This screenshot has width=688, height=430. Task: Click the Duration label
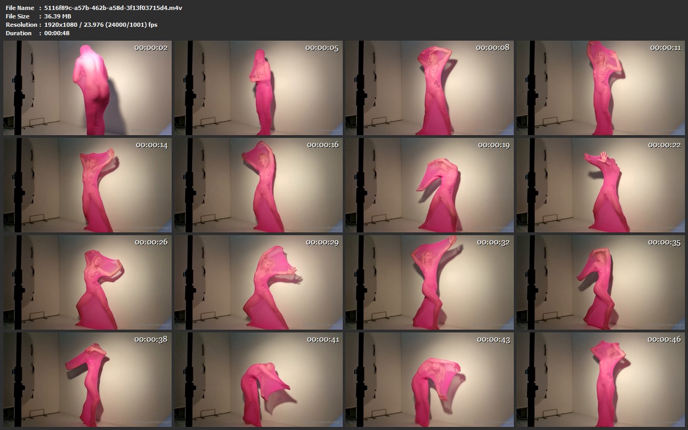point(18,33)
